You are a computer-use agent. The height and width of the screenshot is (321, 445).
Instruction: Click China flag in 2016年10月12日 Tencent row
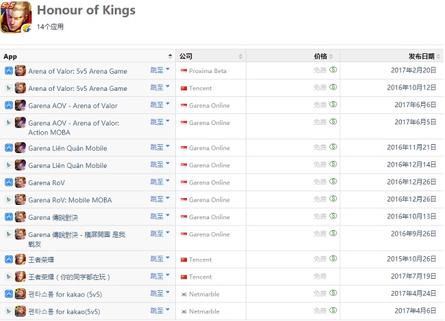[184, 88]
